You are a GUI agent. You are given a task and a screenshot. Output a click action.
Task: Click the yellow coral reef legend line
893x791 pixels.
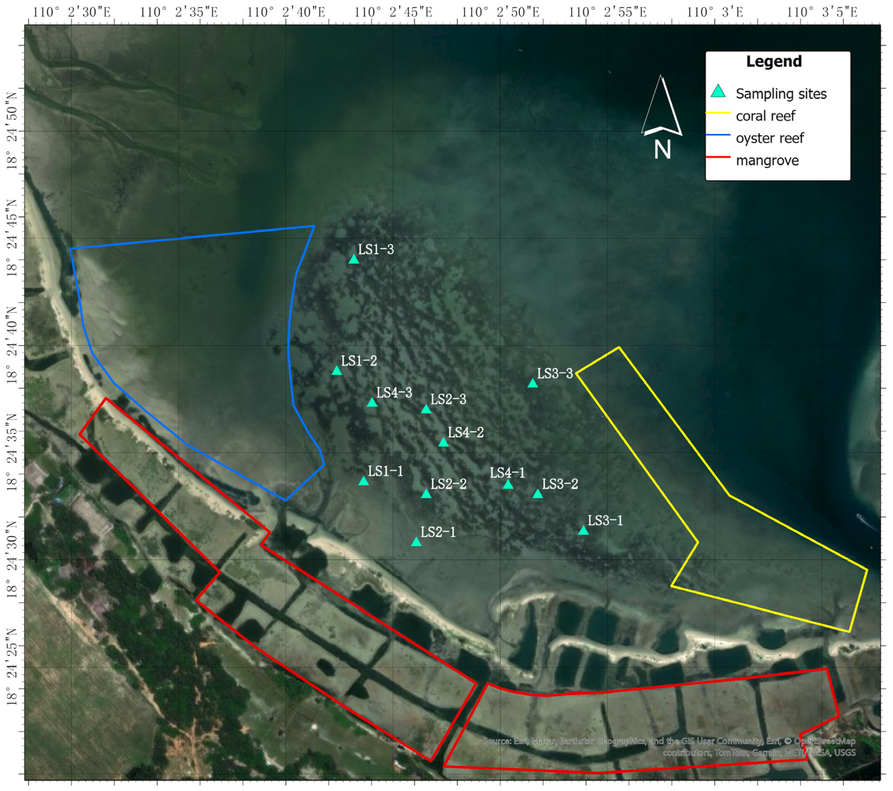tap(718, 113)
